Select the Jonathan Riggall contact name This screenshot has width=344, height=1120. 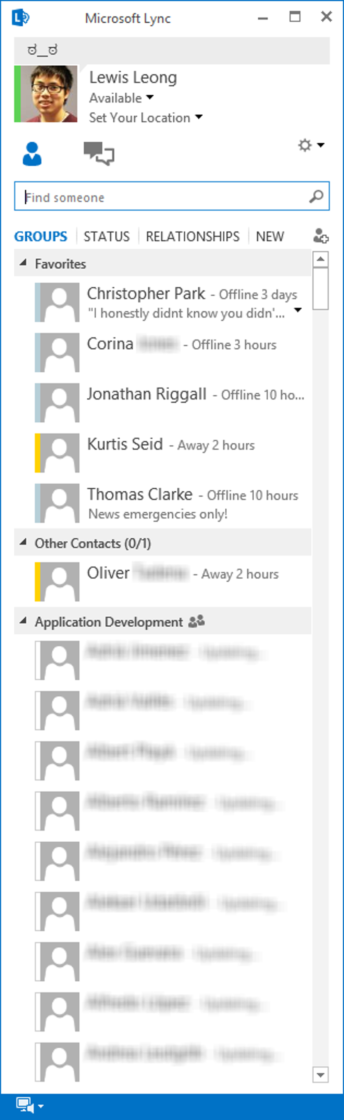147,394
